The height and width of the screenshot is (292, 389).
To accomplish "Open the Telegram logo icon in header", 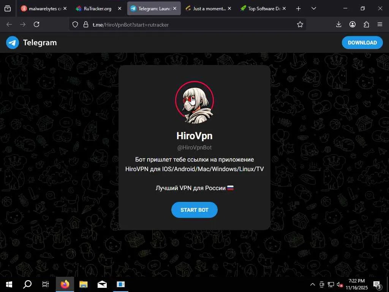I will tap(13, 43).
